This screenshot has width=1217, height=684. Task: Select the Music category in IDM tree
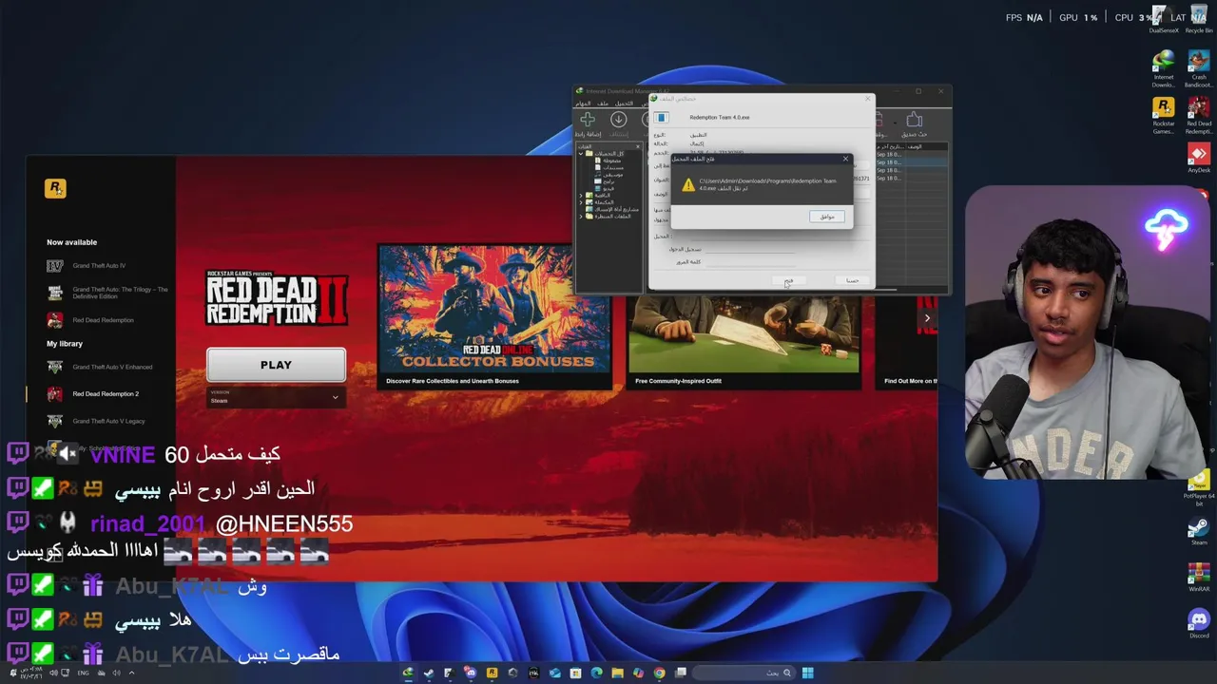click(x=608, y=175)
